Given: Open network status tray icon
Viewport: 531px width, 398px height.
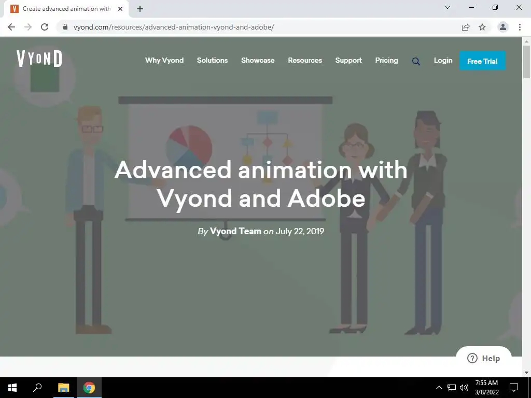Looking at the screenshot, I should (x=452, y=388).
